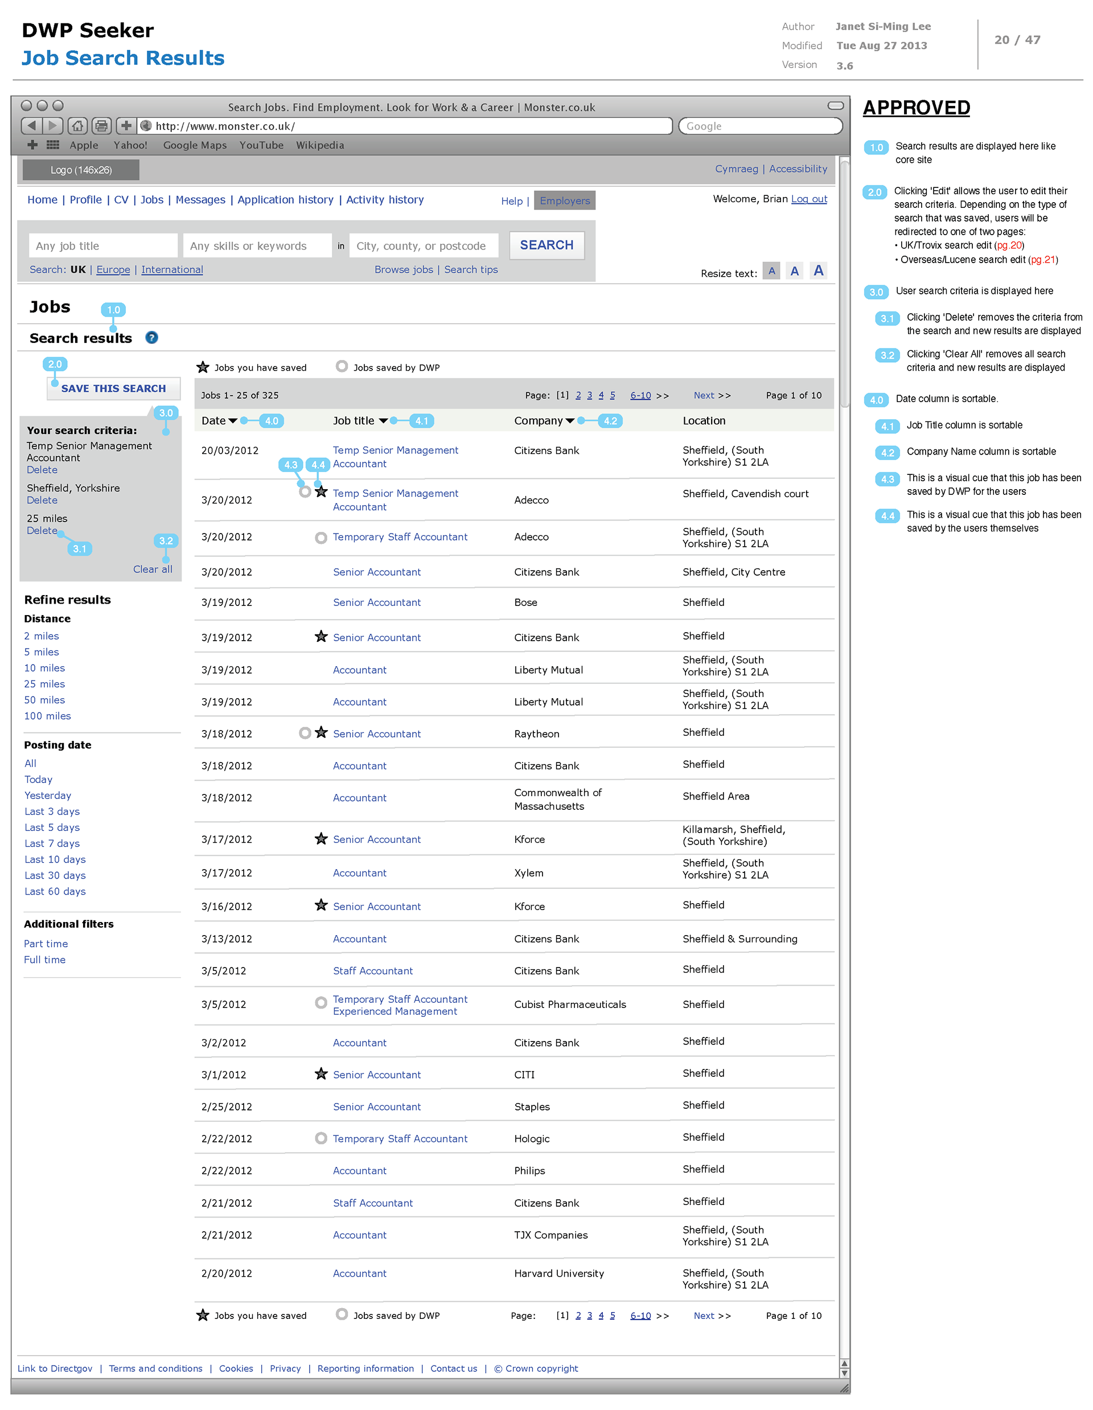Screen dimensions: 1093x1410
Task: Switch to the Employers tab
Action: 565,201
